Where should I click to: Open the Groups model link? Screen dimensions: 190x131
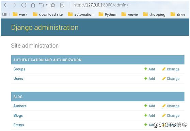19,69
